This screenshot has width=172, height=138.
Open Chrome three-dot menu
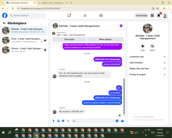point(169,8)
